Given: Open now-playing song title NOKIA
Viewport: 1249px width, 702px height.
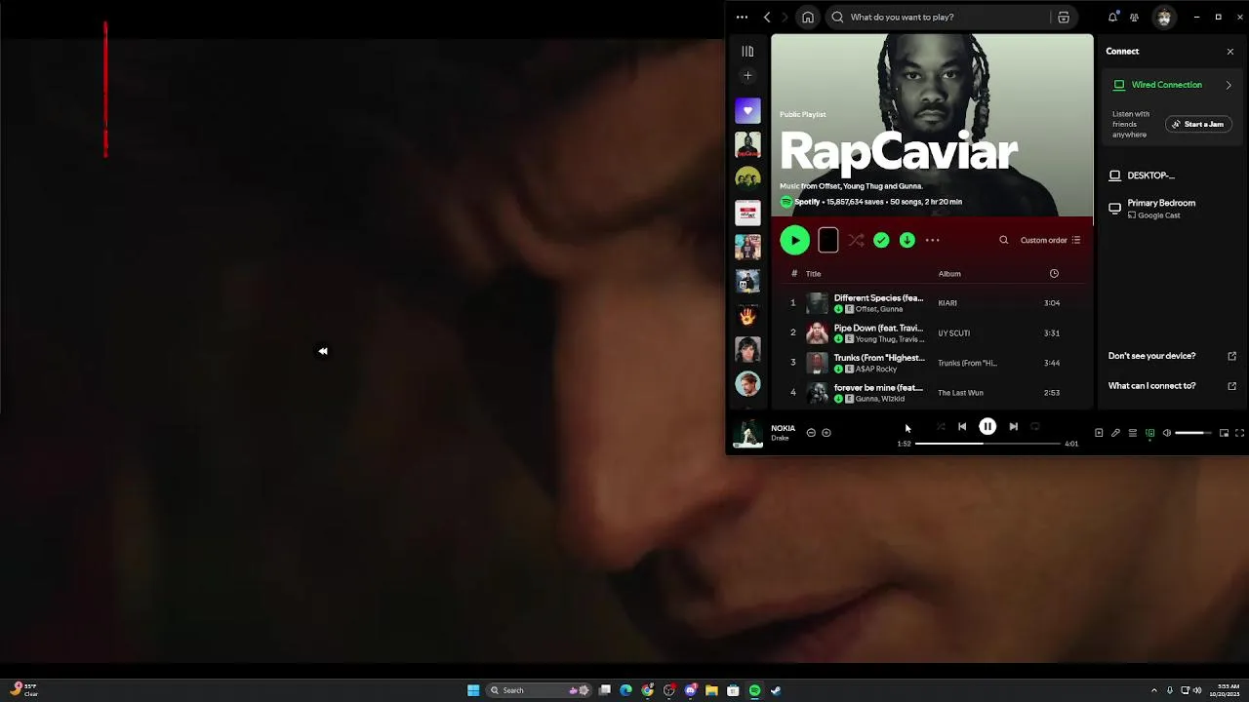Looking at the screenshot, I should pos(783,428).
